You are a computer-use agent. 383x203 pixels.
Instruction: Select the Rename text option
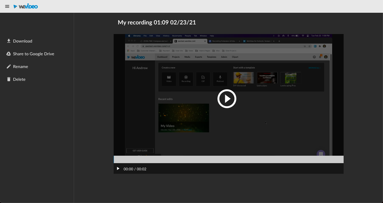click(x=20, y=66)
